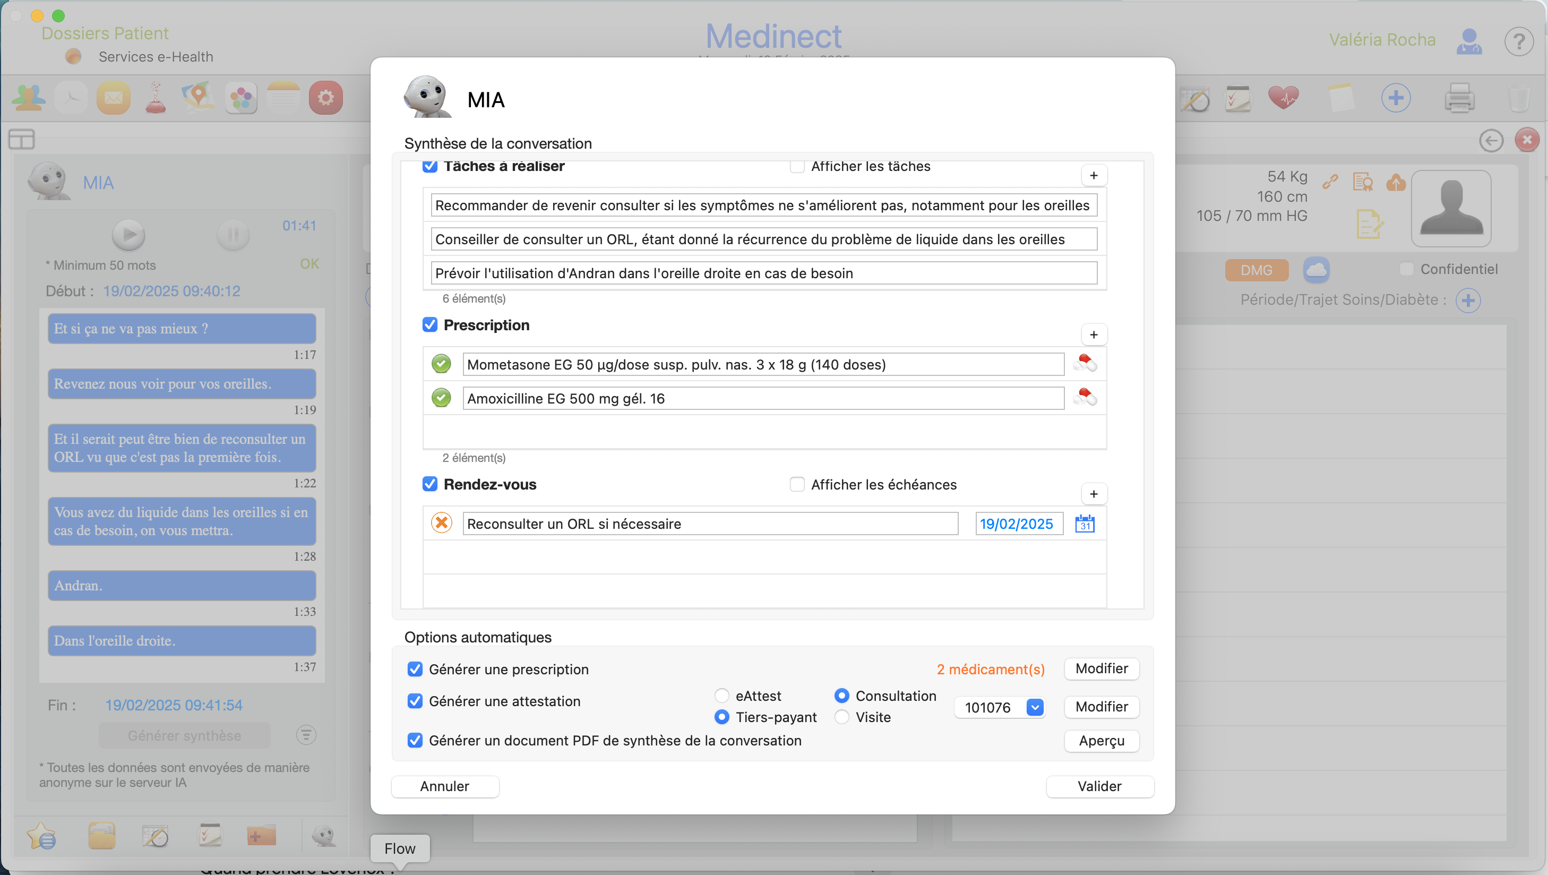Click the orange X status icon for ORL appointment
Viewport: 1548px width, 875px height.
pos(442,523)
